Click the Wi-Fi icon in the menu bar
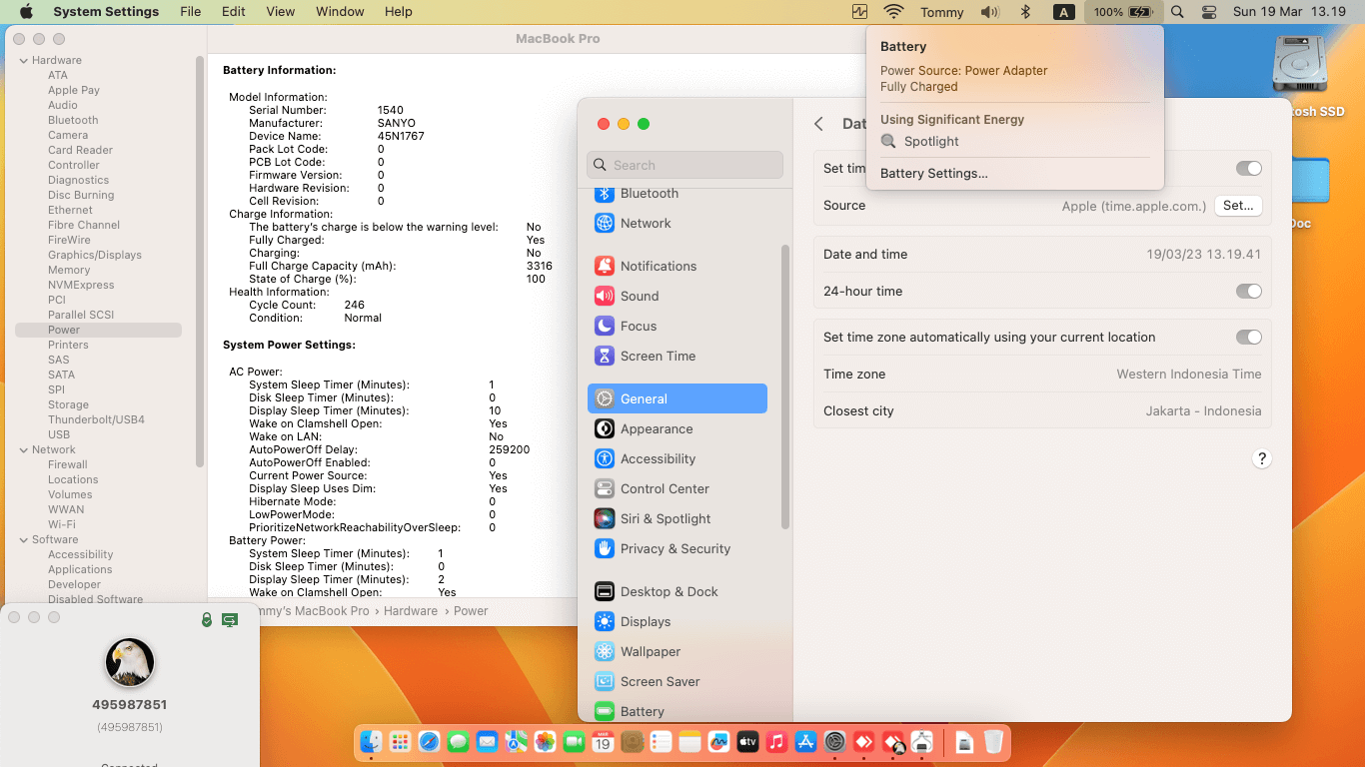This screenshot has width=1365, height=767. [893, 12]
